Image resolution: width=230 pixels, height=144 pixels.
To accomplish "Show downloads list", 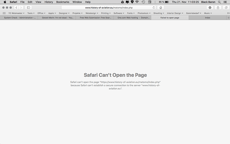I will click(210, 8).
